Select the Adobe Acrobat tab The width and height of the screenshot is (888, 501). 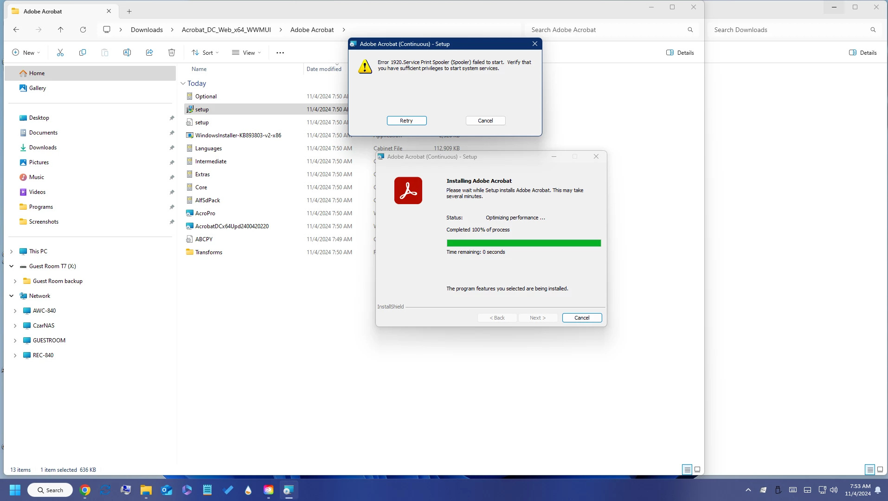61,11
